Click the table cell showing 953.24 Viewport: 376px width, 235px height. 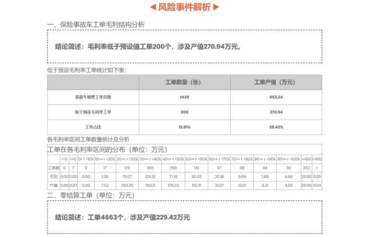(x=276, y=97)
